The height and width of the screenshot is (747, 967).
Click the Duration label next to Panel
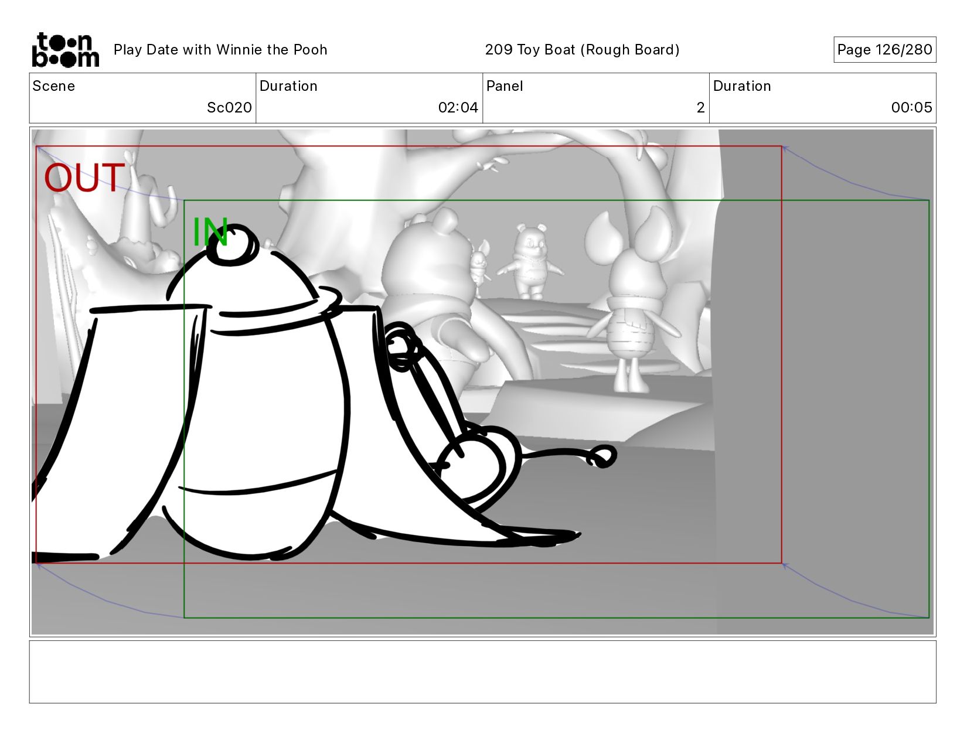pos(742,86)
